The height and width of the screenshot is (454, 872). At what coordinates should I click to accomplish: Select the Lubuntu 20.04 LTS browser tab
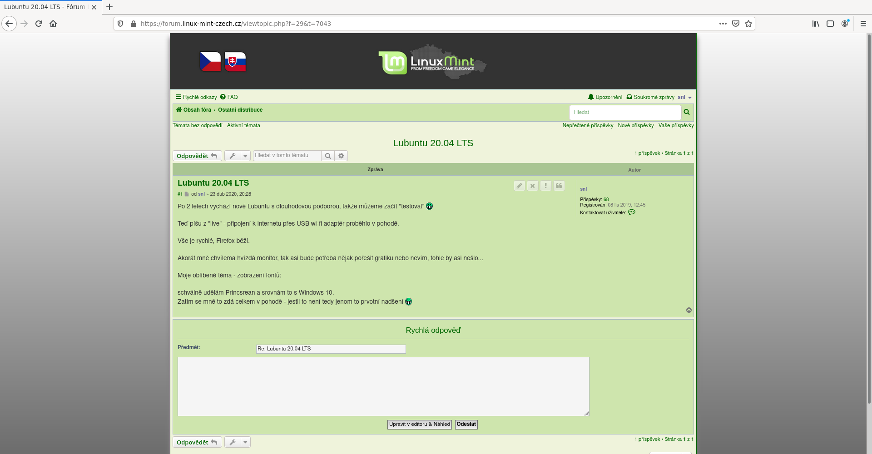(45, 7)
